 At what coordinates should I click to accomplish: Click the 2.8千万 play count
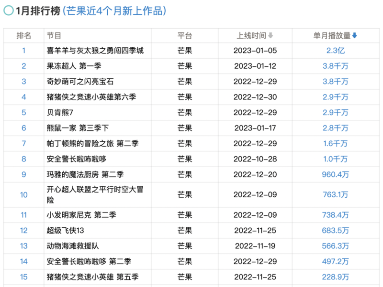coord(336,128)
